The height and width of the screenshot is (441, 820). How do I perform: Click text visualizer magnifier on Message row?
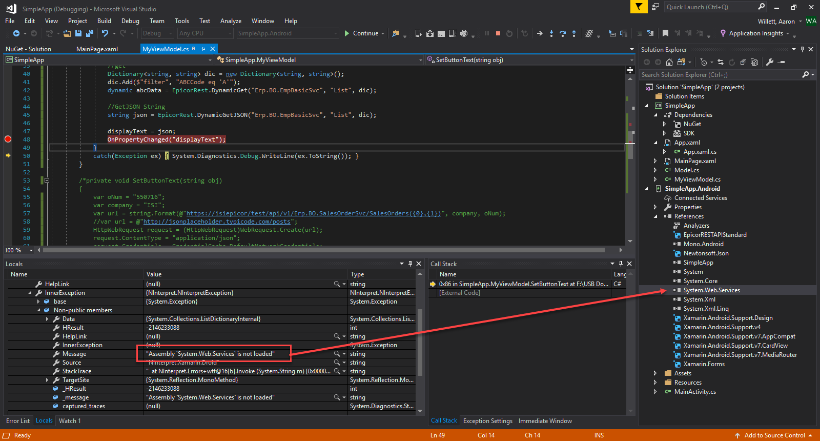(337, 354)
